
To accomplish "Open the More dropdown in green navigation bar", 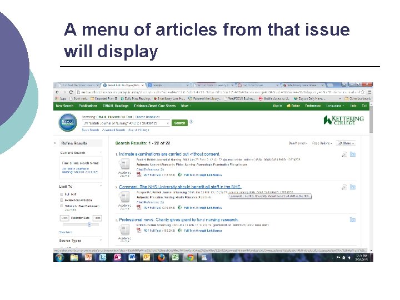I will pos(186,106).
